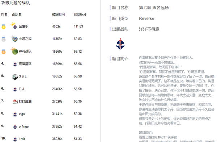Click the gold medal rank icon
This screenshot has width=217, height=142.
(x=4, y=27)
